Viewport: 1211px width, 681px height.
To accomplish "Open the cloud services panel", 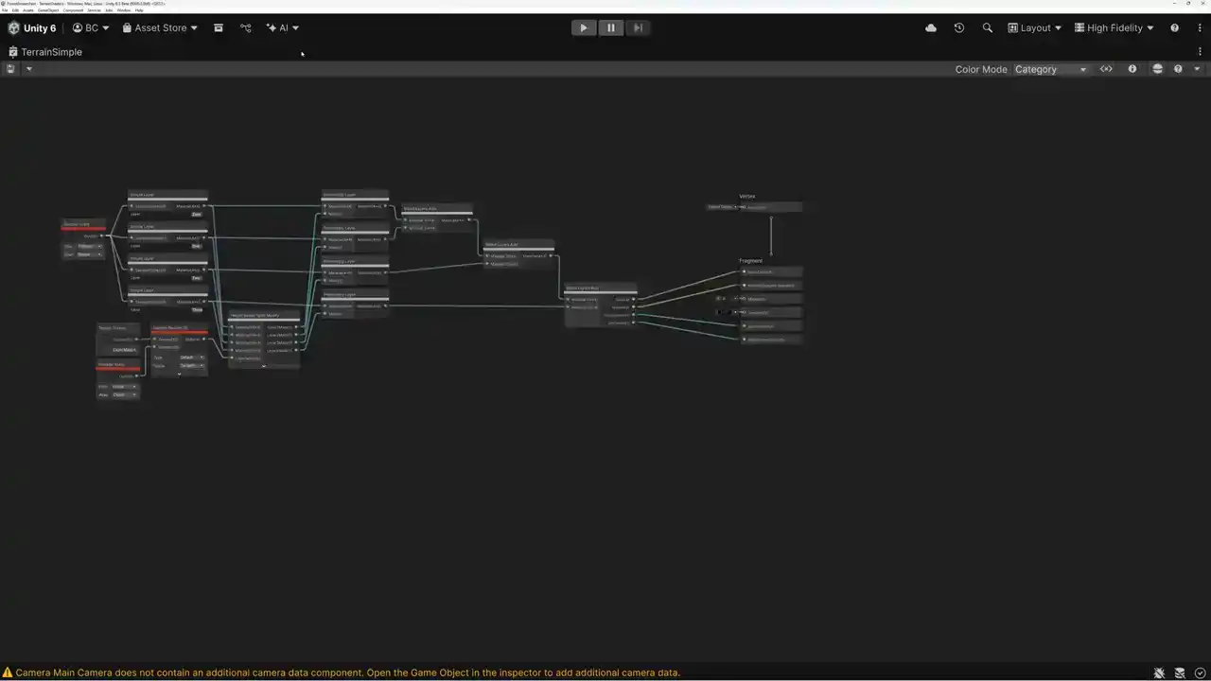I will click(931, 27).
